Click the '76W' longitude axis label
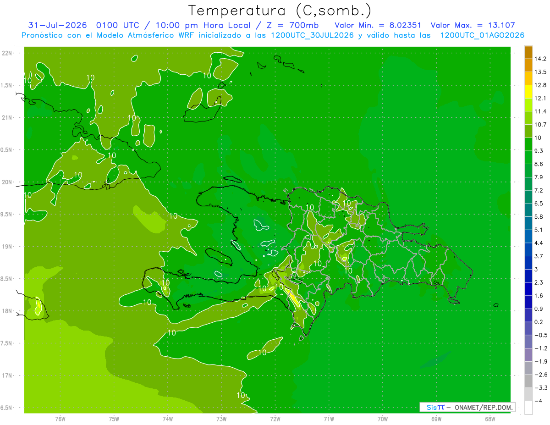This screenshot has height=425, width=550. point(60,418)
